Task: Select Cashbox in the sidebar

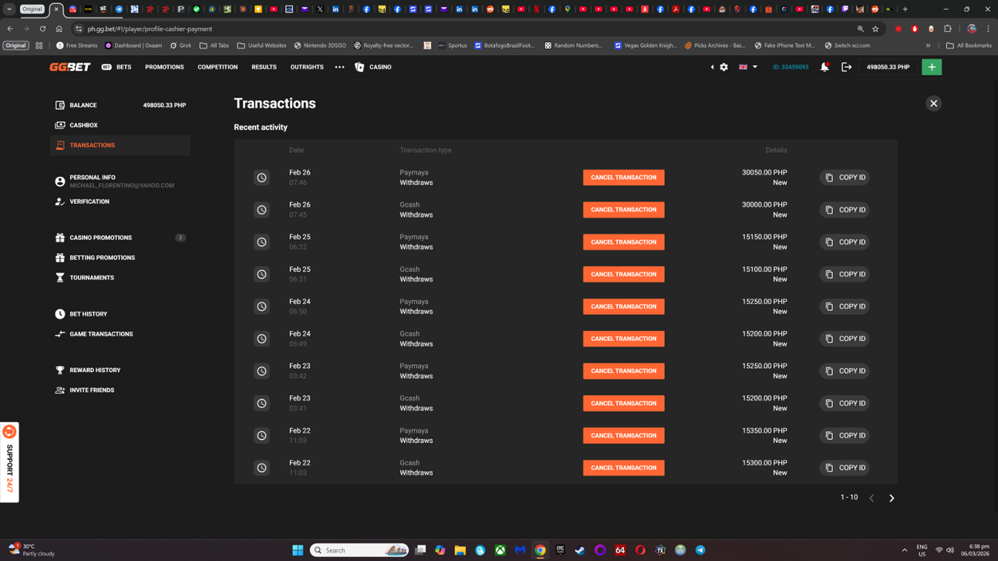Action: pyautogui.click(x=83, y=125)
